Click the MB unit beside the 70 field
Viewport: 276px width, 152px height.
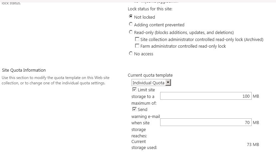coord(256,123)
